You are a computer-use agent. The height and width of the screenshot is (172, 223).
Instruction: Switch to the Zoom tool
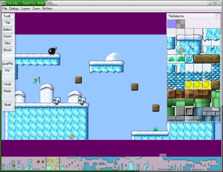pyautogui.click(x=8, y=36)
